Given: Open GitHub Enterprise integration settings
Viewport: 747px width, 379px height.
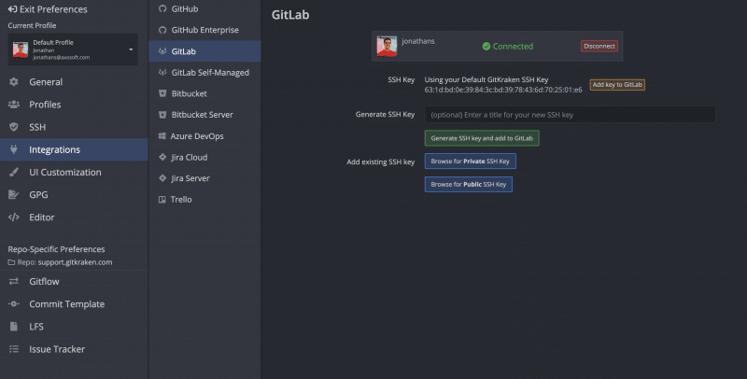Looking at the screenshot, I should (204, 30).
